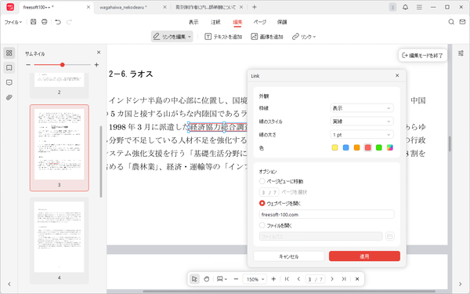The height and width of the screenshot is (294, 470).
Task: Switch to the 編集 tab
Action: (237, 22)
